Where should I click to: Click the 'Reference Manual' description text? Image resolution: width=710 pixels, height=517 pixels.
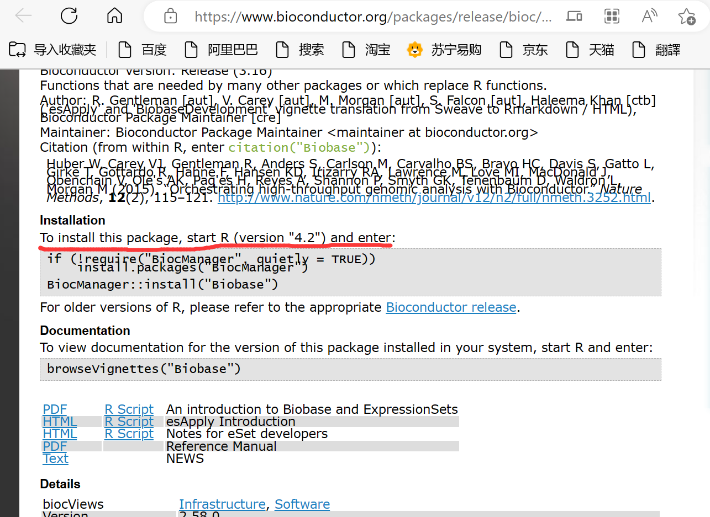click(221, 446)
